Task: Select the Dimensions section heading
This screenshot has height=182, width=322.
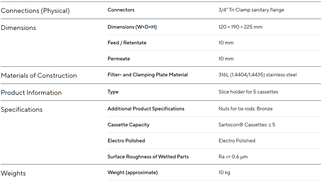Action: [18, 28]
